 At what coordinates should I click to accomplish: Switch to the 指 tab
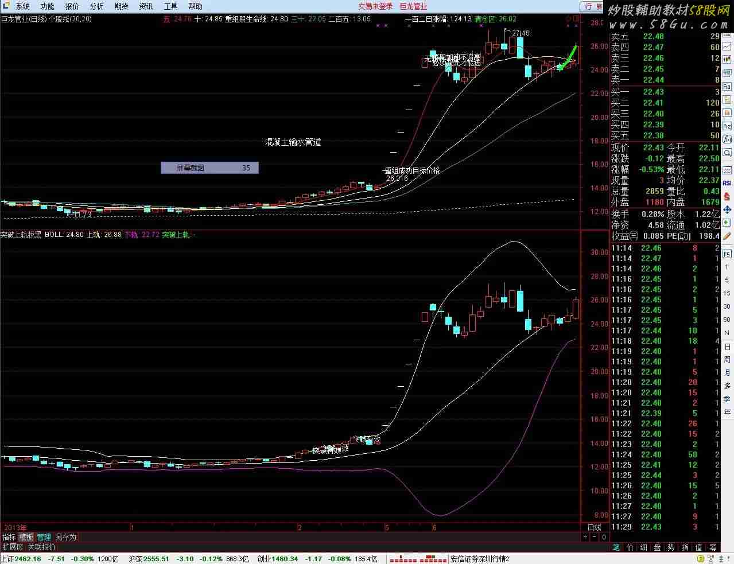click(685, 547)
